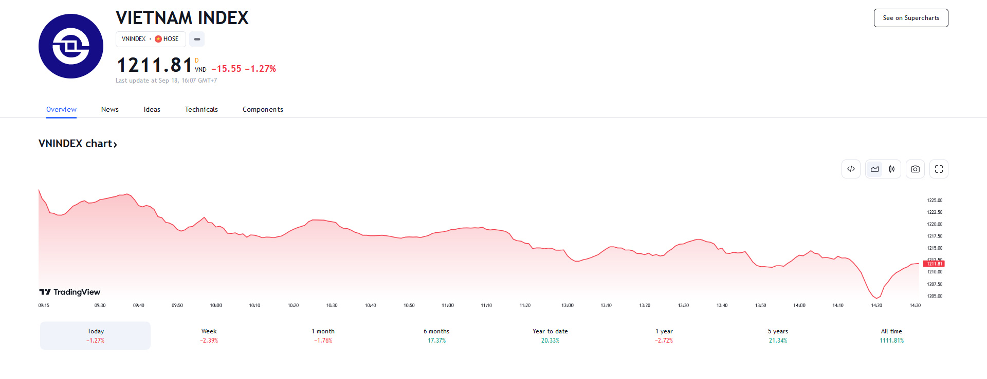
Task: Select the 1 month range
Action: click(323, 335)
